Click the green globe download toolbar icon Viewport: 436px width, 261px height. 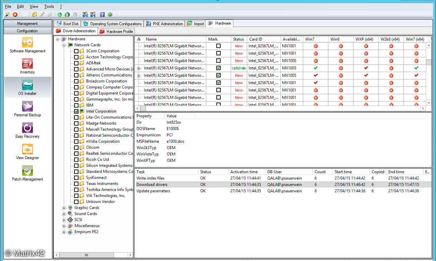[60, 14]
